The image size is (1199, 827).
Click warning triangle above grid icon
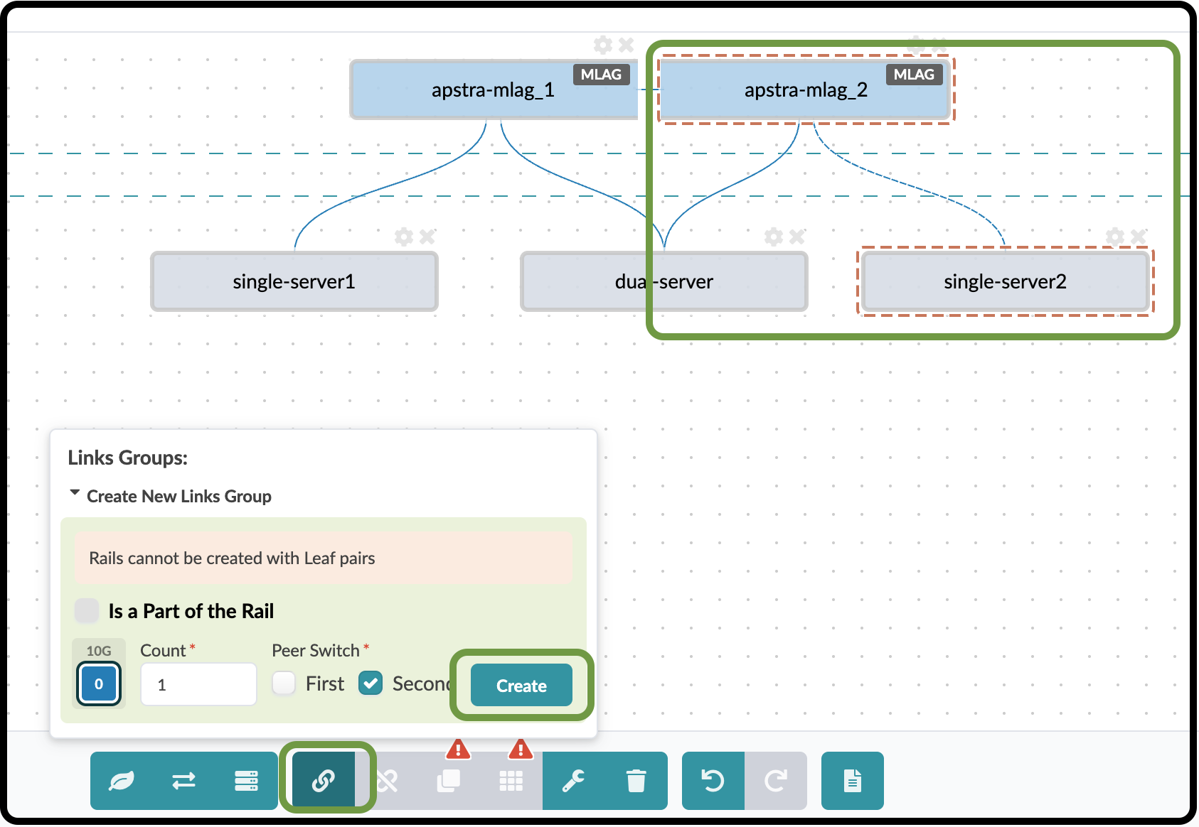click(521, 749)
